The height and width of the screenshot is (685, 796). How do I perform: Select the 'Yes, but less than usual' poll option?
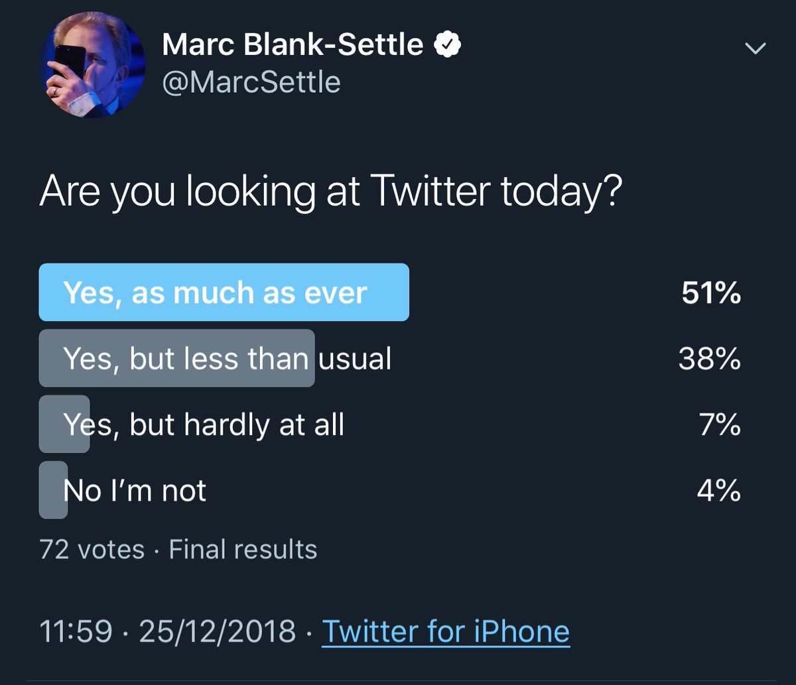(x=391, y=358)
